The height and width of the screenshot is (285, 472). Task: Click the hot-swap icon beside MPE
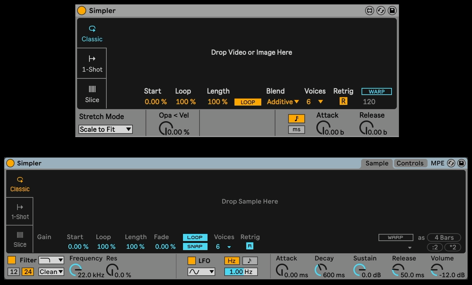pos(451,163)
